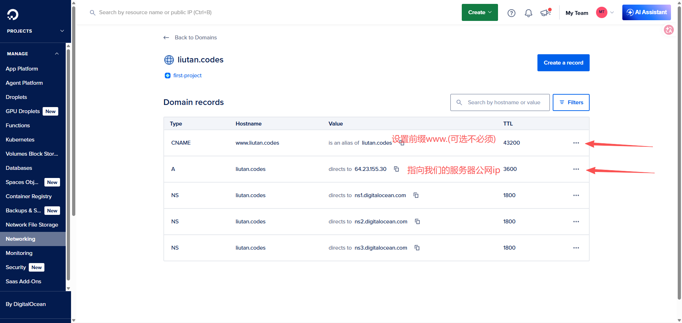Screen dimensions: 682x323
Task: Copy the CNAME record value
Action: (x=402, y=143)
